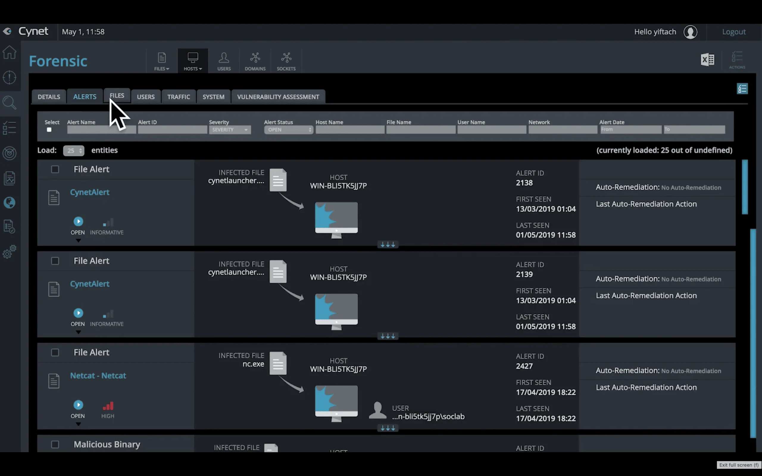Focus the Host Name filter field
Image resolution: width=762 pixels, height=476 pixels.
pyautogui.click(x=350, y=130)
